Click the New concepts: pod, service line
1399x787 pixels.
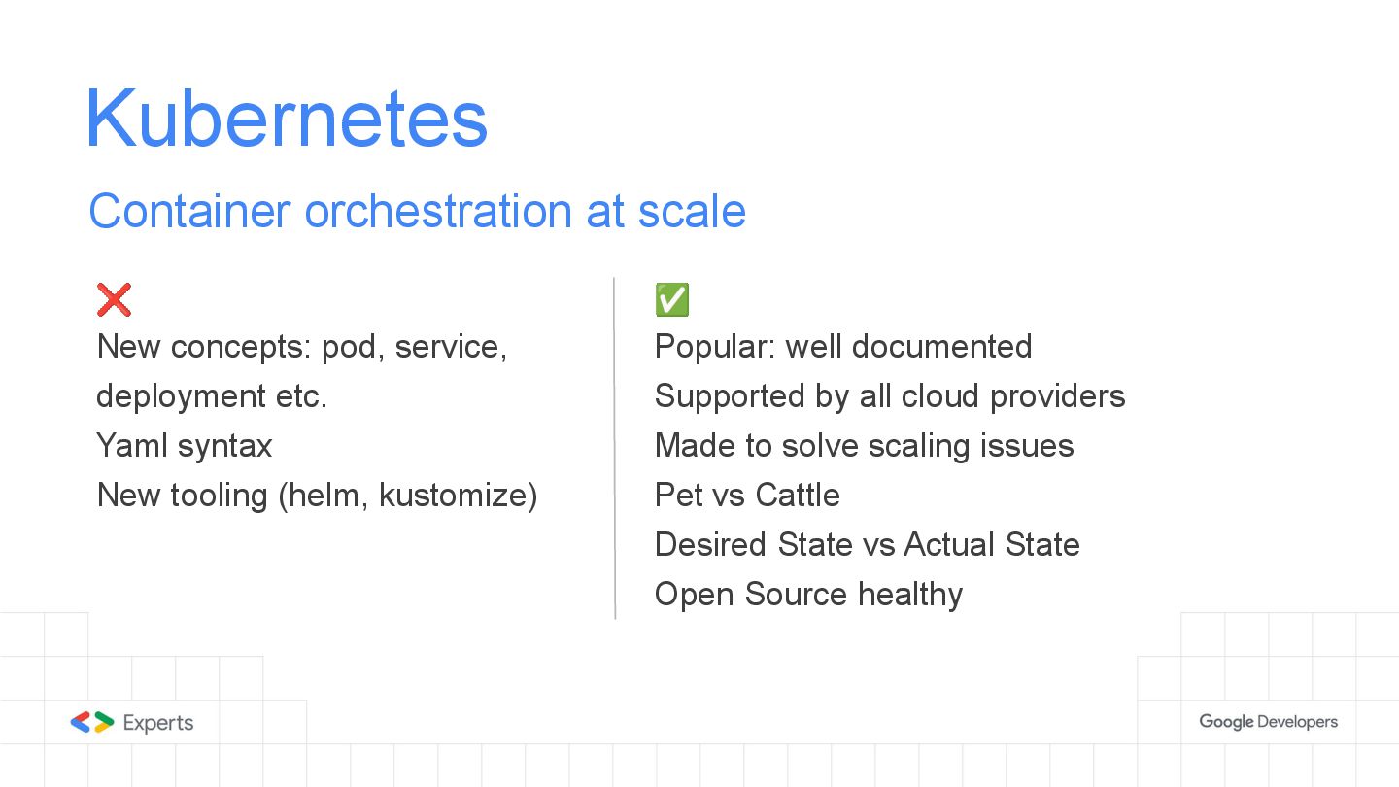coord(302,347)
